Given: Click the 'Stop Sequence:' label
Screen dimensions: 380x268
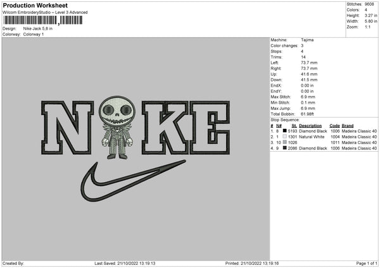Looking at the screenshot, I should 285,119.
